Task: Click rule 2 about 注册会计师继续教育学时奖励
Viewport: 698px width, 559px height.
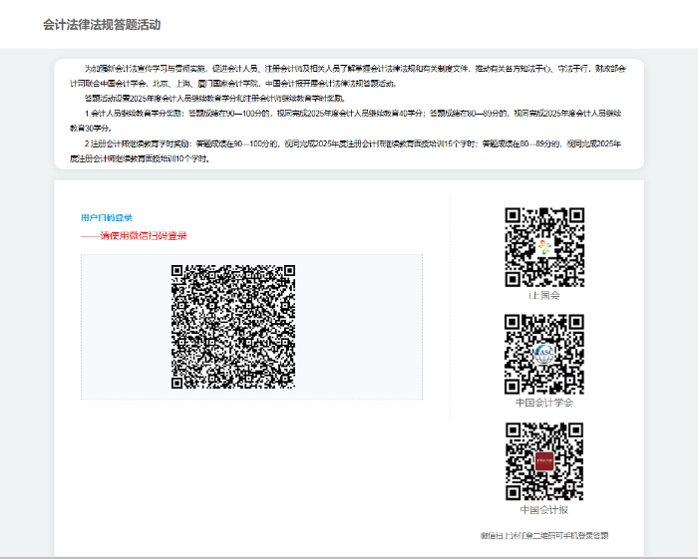Action: (x=349, y=149)
